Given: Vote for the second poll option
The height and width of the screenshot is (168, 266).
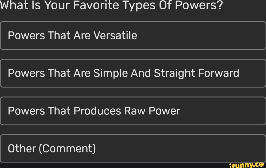Looking at the screenshot, I should click(x=133, y=73).
